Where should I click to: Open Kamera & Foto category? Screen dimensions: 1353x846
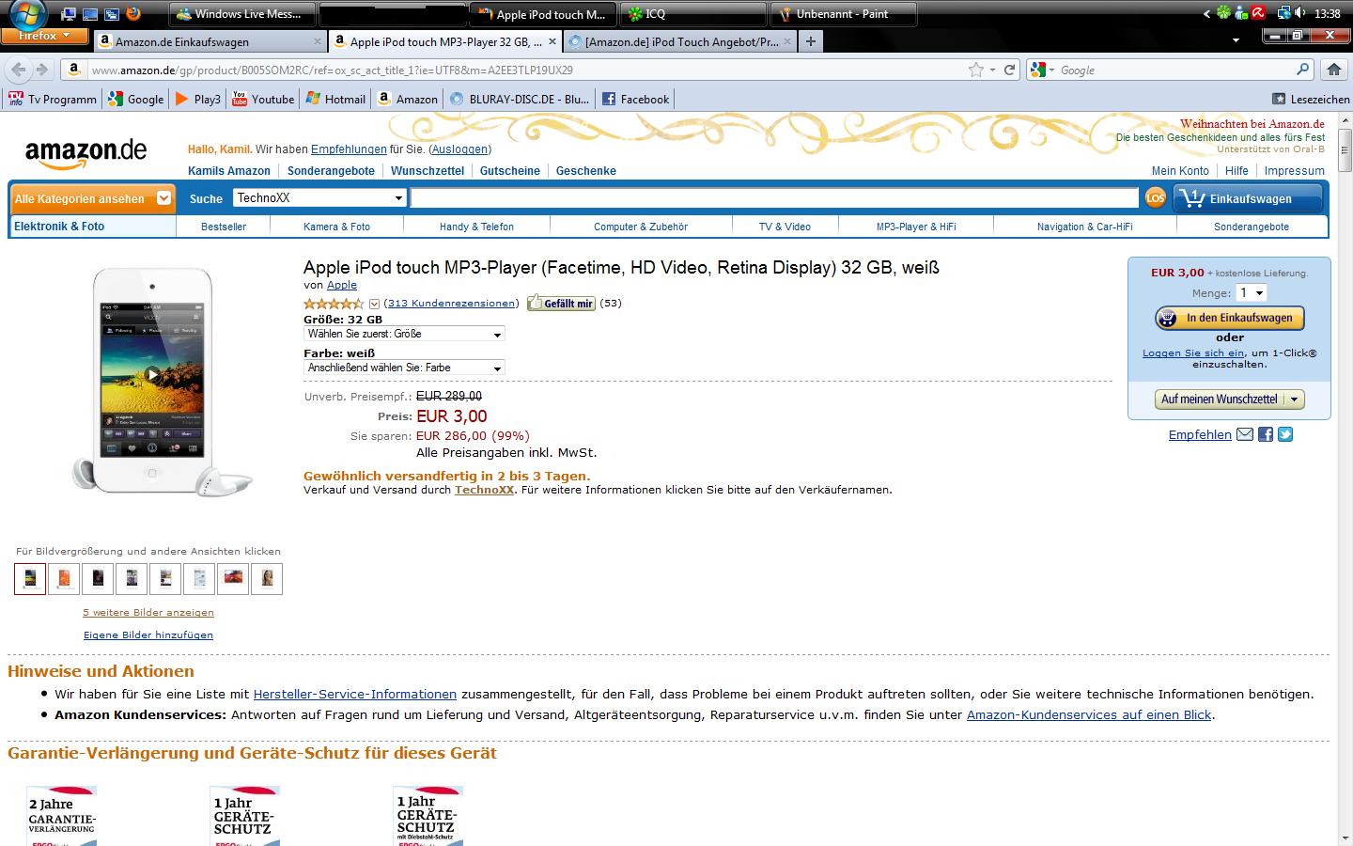[x=336, y=227]
